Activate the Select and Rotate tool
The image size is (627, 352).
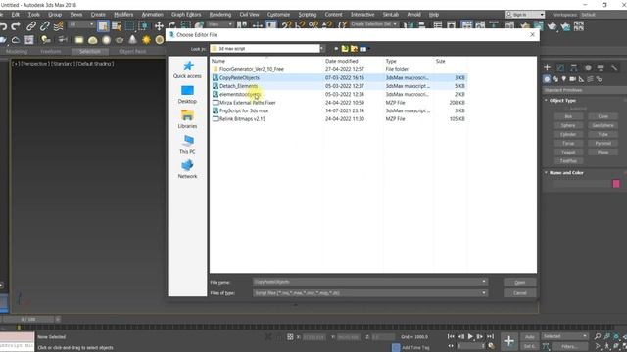tap(172, 26)
